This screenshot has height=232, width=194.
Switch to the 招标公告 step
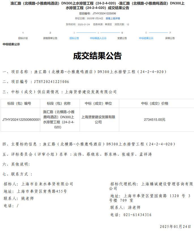[74, 38]
